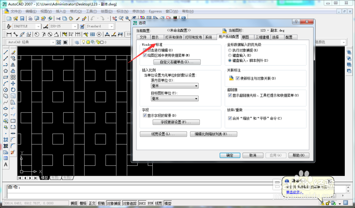Image resolution: width=355 pixels, height=208 pixels.
Task: Select the Rotate modify tool
Action: pyautogui.click(x=13, y=90)
